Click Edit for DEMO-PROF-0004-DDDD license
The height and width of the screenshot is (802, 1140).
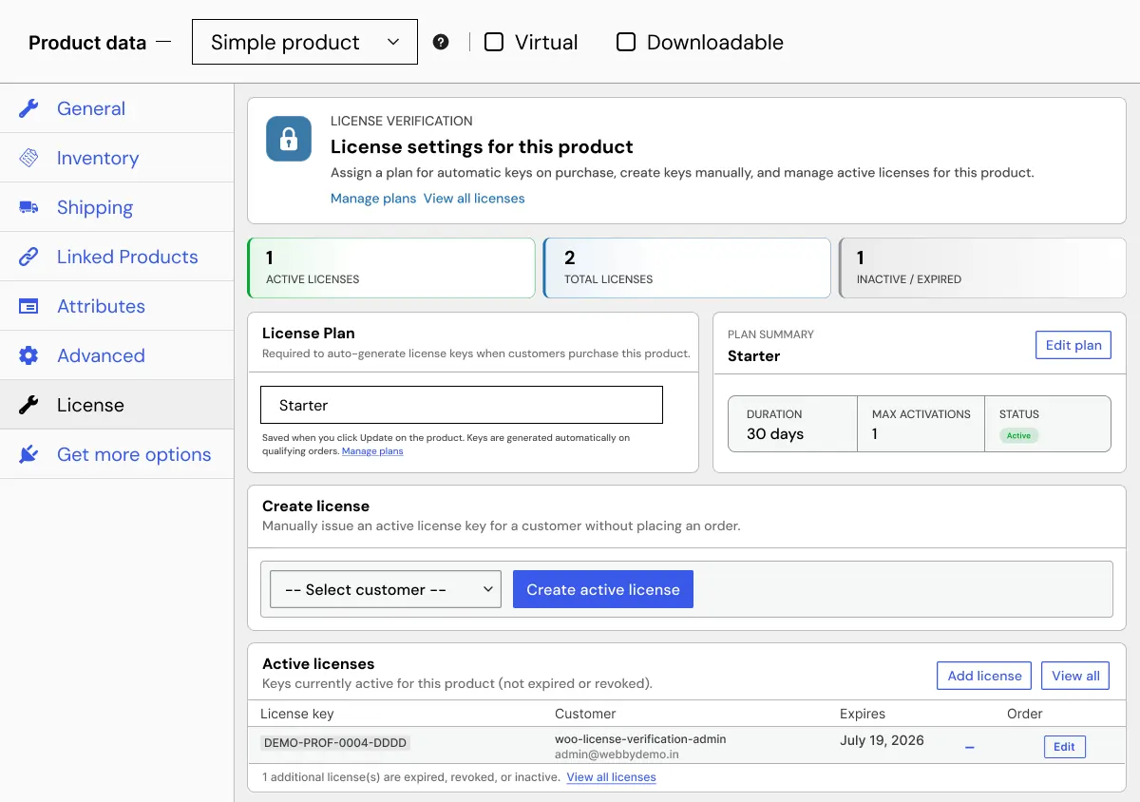[1064, 747]
